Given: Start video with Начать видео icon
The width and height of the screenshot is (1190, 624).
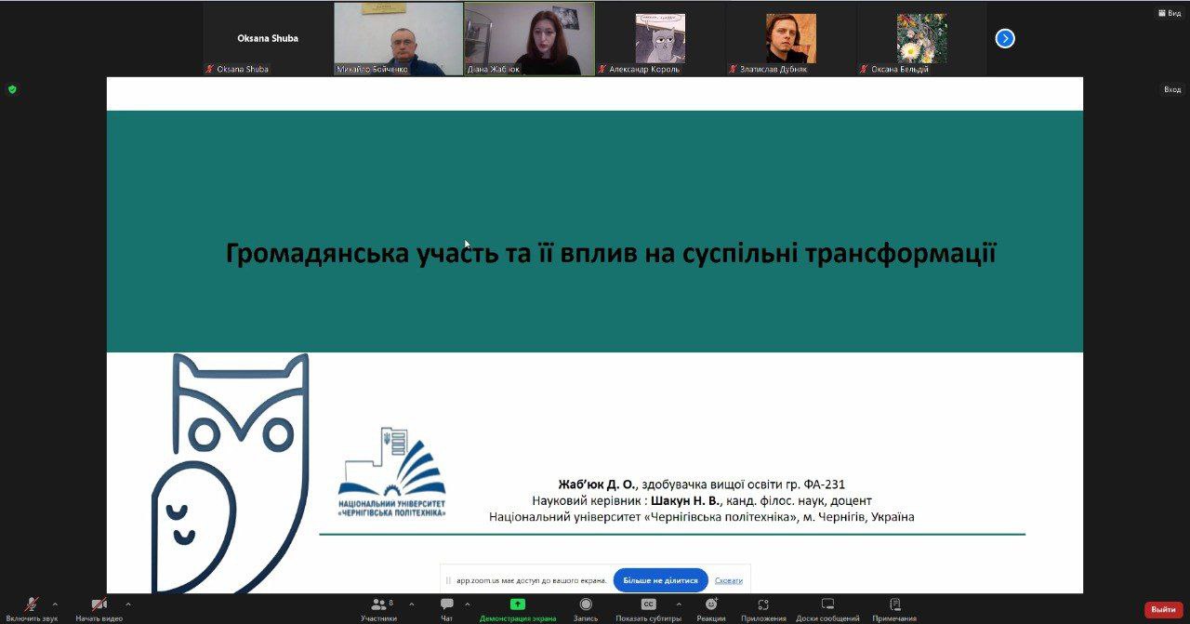Looking at the screenshot, I should [99, 605].
